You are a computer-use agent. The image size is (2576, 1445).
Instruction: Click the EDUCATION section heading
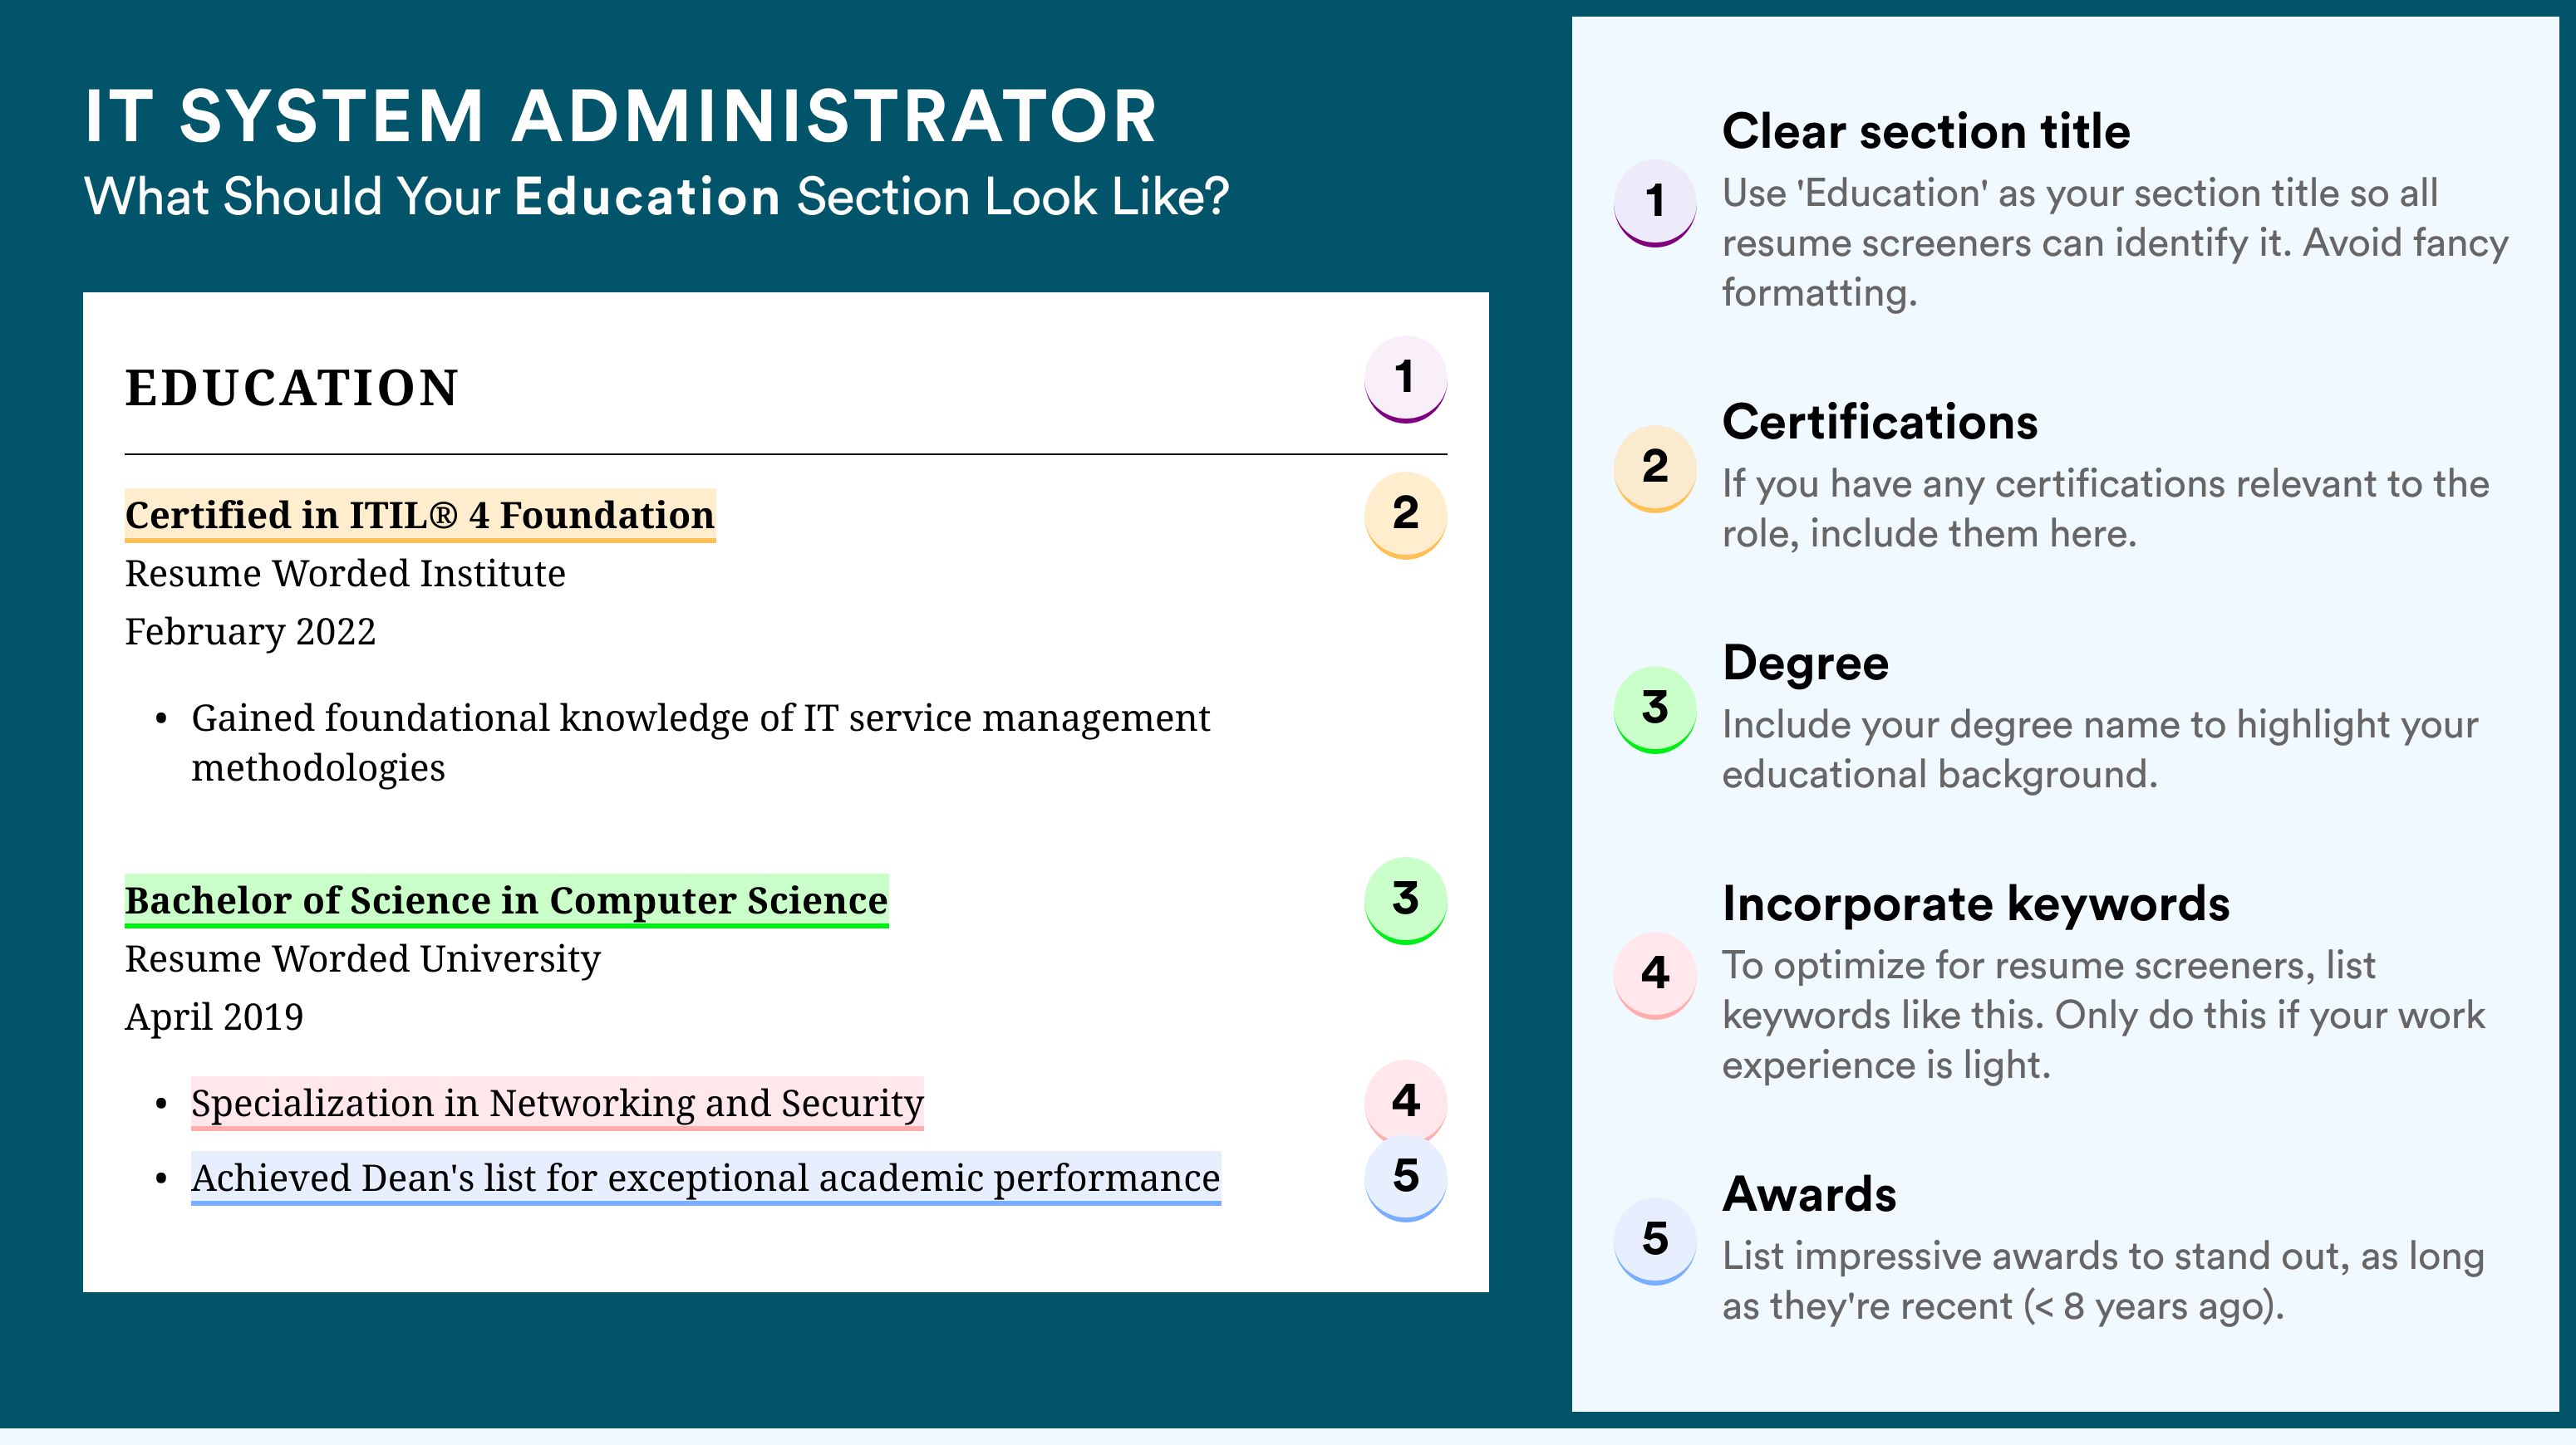tap(292, 388)
